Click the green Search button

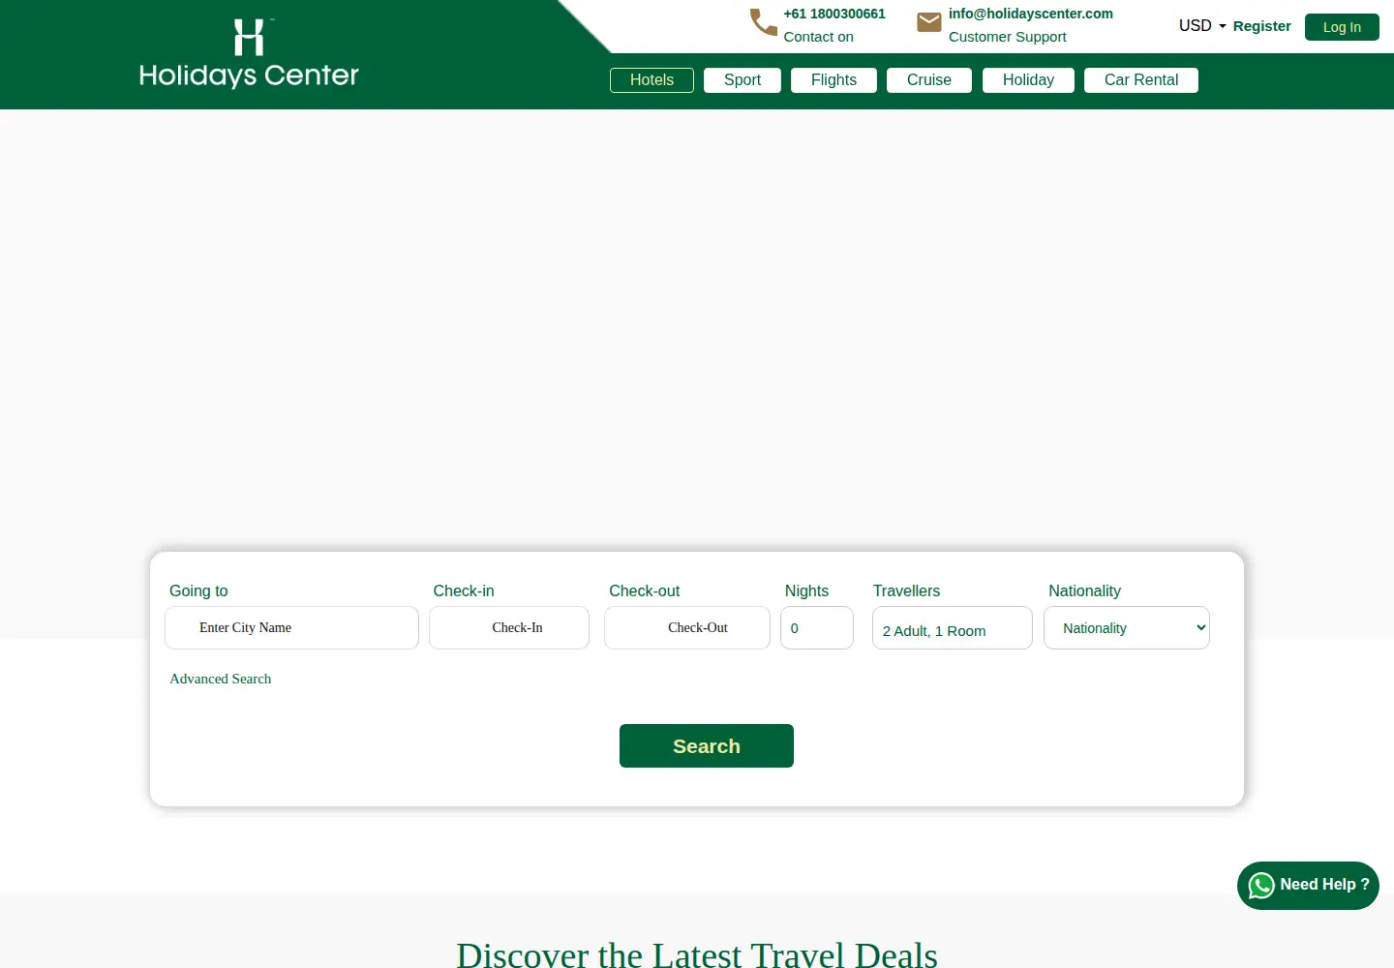click(707, 746)
